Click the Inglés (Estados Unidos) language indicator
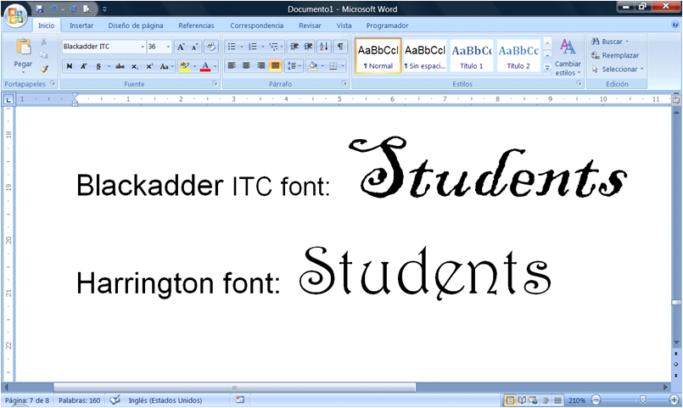 click(165, 400)
